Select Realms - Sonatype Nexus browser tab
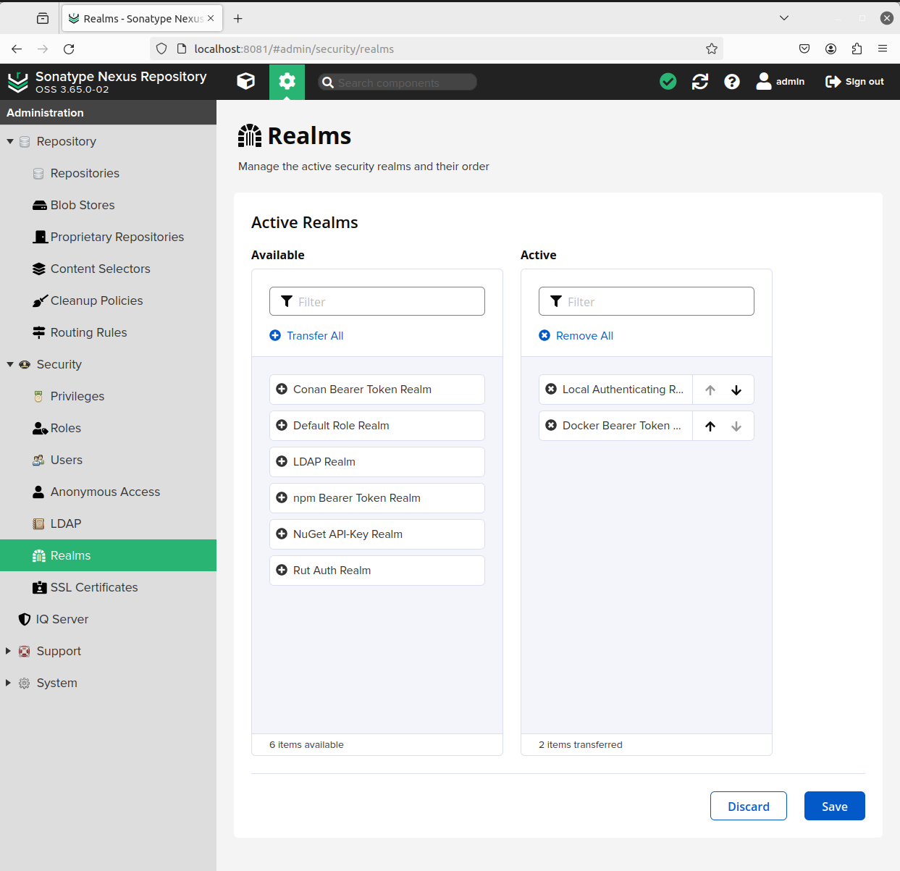The width and height of the screenshot is (900, 871). pyautogui.click(x=142, y=19)
